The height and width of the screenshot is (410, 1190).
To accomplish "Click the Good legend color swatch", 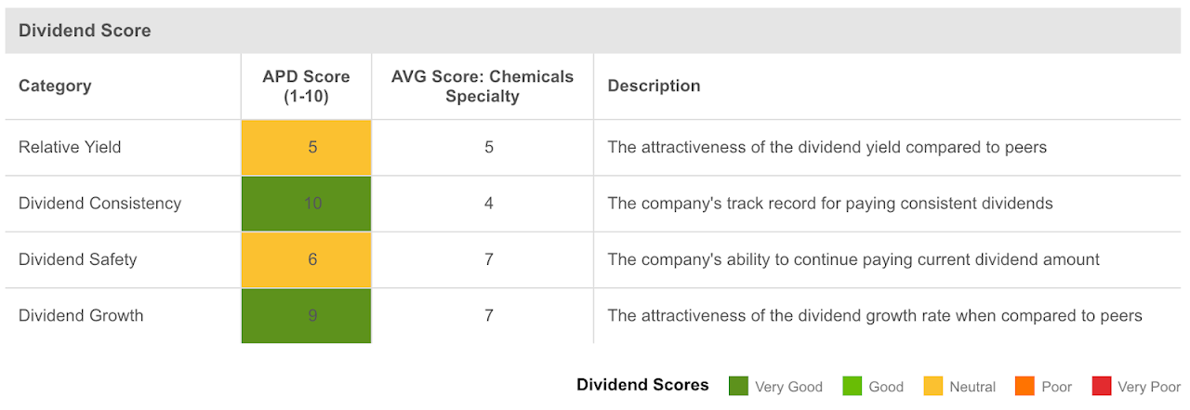I will coord(852,386).
